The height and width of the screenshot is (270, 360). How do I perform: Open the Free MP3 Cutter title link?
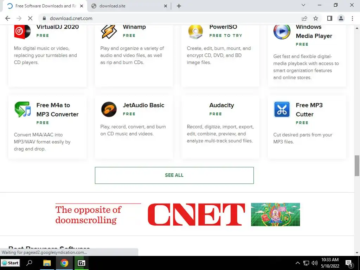[309, 110]
